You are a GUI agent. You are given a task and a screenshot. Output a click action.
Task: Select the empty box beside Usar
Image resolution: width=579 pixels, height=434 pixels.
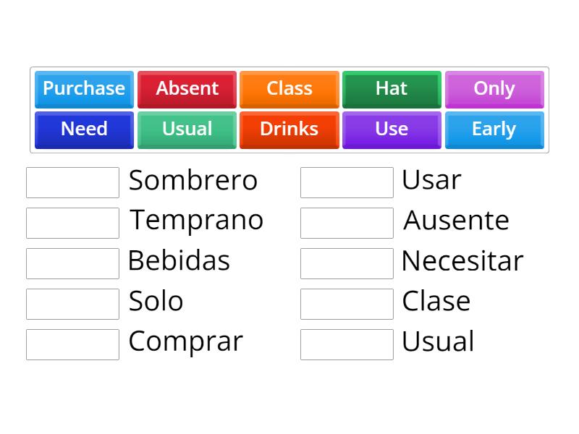(347, 182)
